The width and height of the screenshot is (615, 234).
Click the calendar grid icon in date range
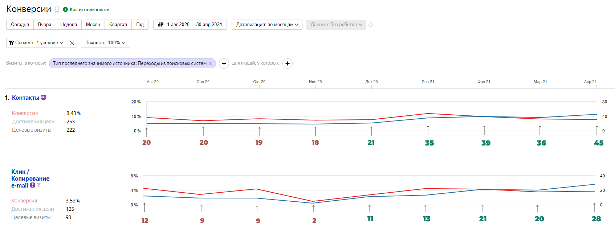coord(160,25)
